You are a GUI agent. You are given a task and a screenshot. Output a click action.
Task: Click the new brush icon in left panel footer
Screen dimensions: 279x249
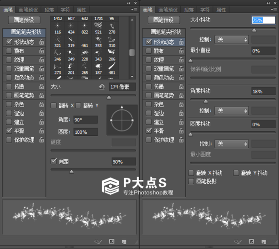[124, 241]
